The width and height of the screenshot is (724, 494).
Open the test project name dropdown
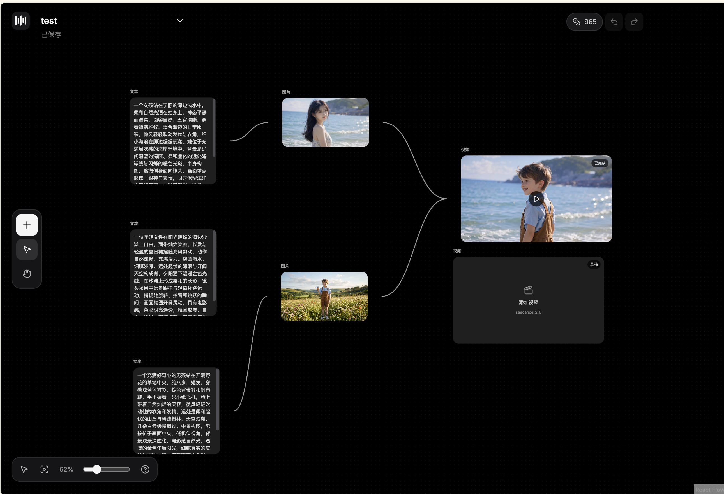click(x=180, y=21)
